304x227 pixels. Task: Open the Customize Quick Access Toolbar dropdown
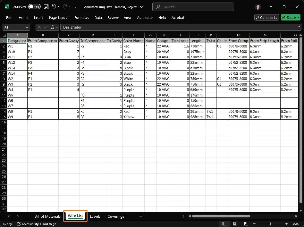point(75,7)
